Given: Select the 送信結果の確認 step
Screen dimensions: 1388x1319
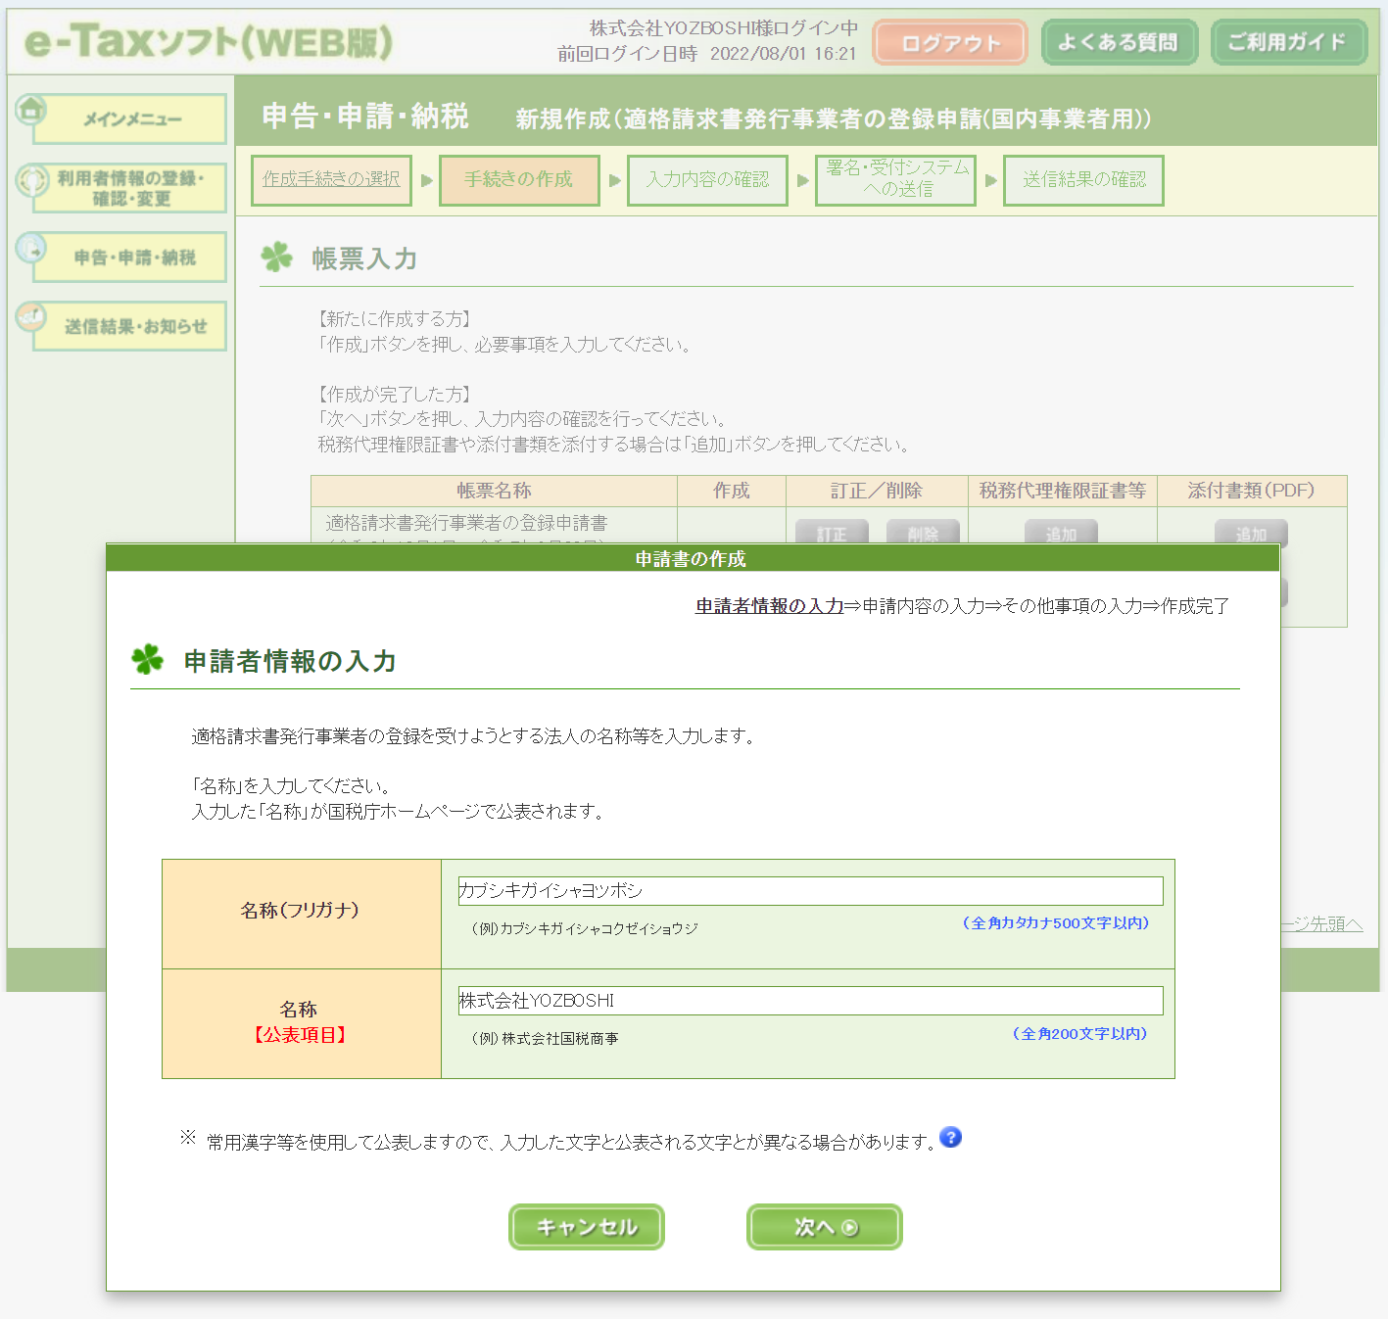Looking at the screenshot, I should pyautogui.click(x=1083, y=180).
